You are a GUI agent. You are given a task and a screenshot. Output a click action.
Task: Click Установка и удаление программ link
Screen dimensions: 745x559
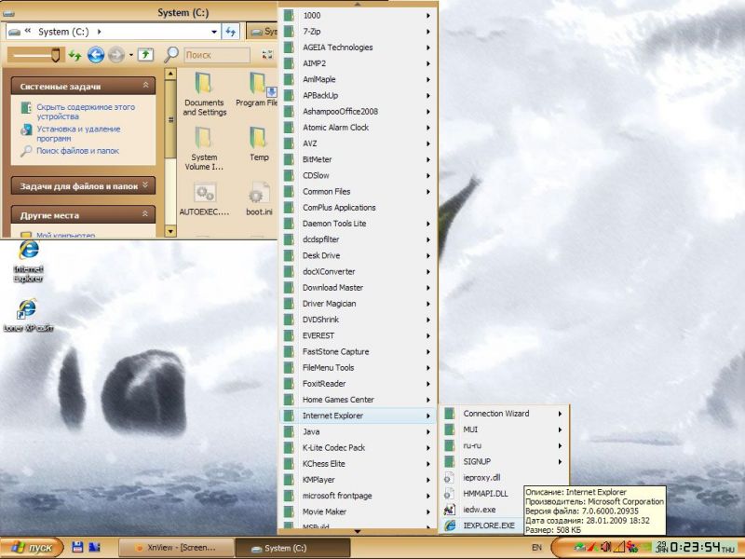coord(78,133)
